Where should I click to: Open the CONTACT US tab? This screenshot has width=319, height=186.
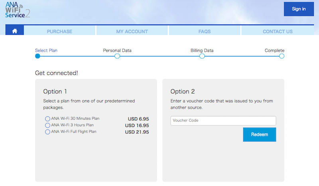[278, 31]
